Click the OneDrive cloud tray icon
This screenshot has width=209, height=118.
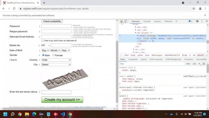[171, 114]
